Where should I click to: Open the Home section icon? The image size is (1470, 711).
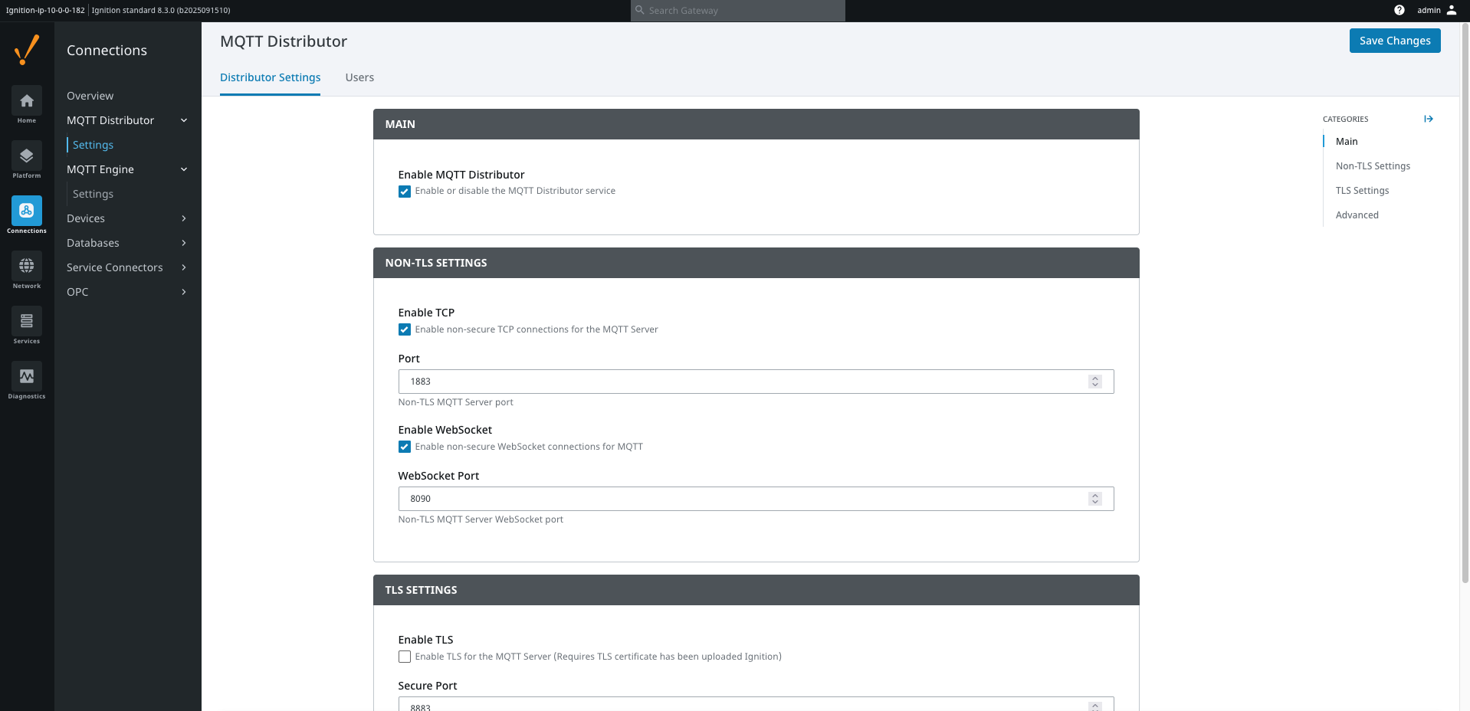pos(27,101)
